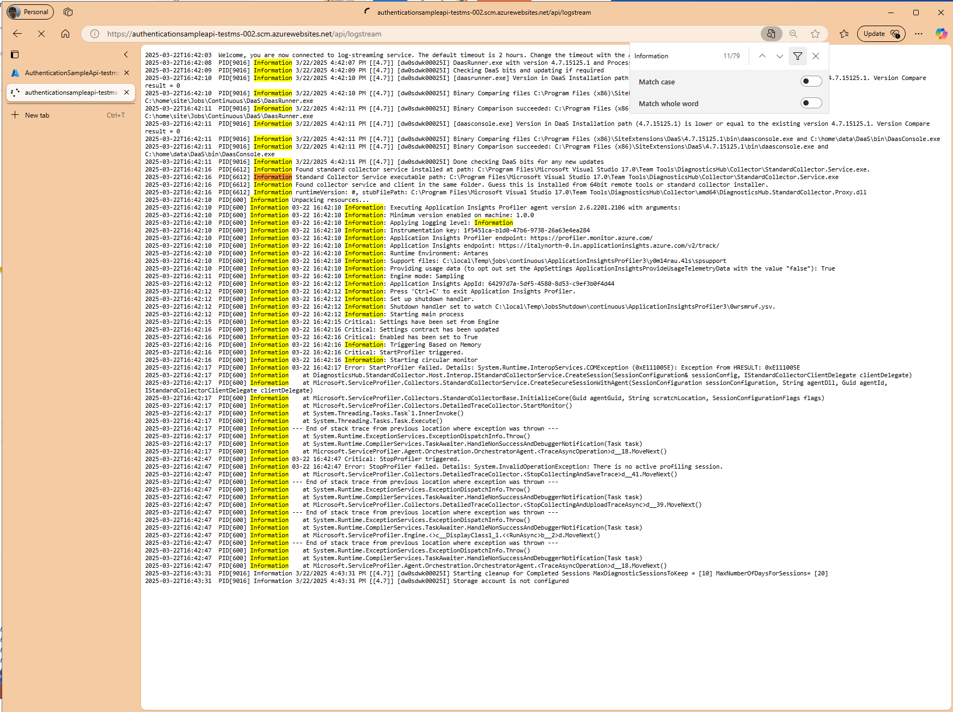Viewport: 953px width, 712px height.
Task: Enable the Match whole word toggle
Action: (811, 102)
